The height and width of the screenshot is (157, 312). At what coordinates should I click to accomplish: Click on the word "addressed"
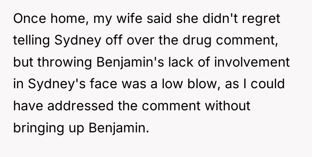tap(81, 106)
